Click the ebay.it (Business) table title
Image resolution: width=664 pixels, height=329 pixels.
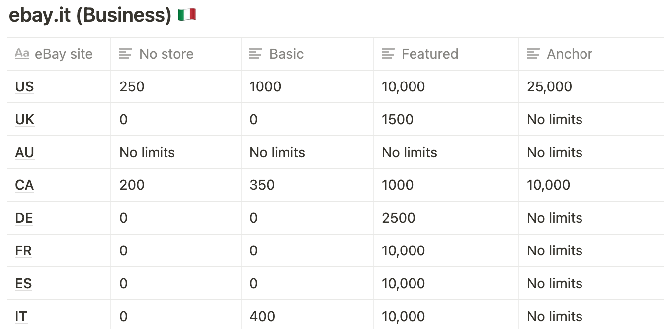[90, 15]
